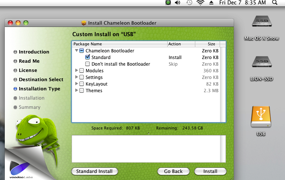
Task: Select the LION-SSD drive icon
Action: click(x=262, y=62)
